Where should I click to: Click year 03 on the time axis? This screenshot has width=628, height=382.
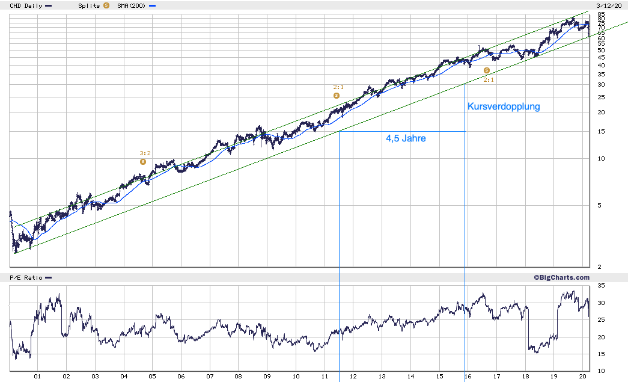pos(95,377)
